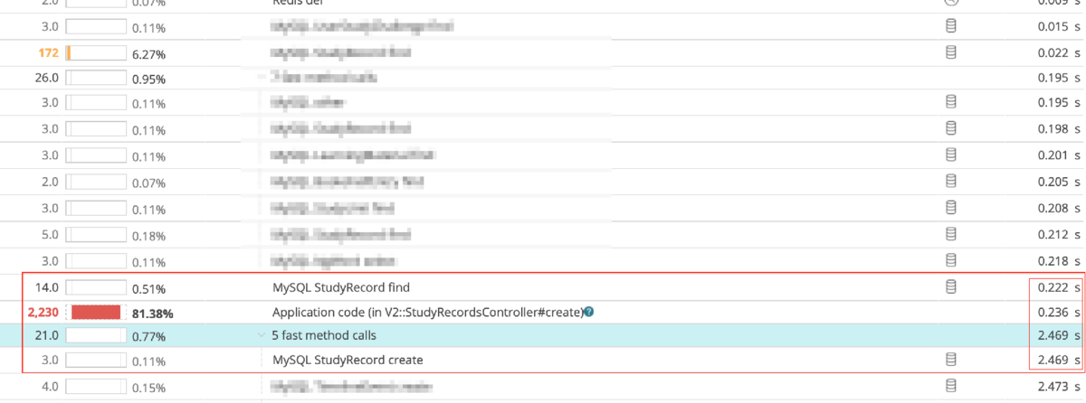The height and width of the screenshot is (403, 1086).
Task: Select the 5 fast method calls row
Action: [x=543, y=336]
